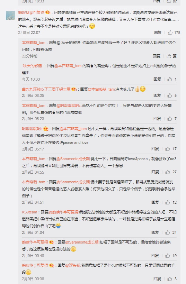Open mention @Saramonte成长期 in 04:55 reply
Viewport: 186px width, 284px height.
[73, 159]
